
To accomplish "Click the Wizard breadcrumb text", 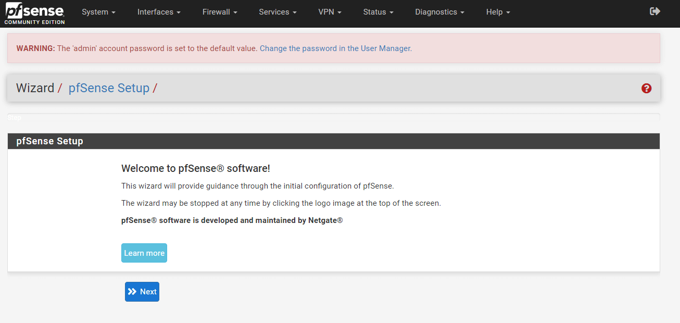I will click(35, 88).
